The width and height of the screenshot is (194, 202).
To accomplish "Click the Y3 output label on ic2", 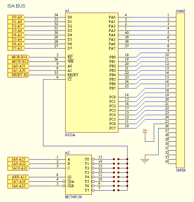I will click(x=87, y=173).
